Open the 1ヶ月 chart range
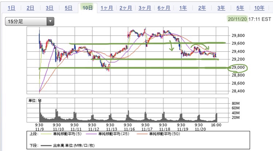This screenshot has height=151, width=273. pos(107,8)
